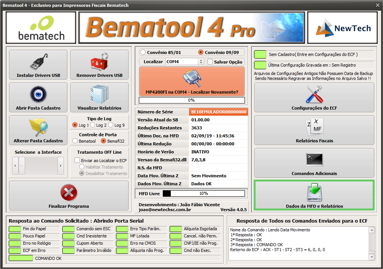
Task: Select Bemafi32 port control radio
Action: 103,141
